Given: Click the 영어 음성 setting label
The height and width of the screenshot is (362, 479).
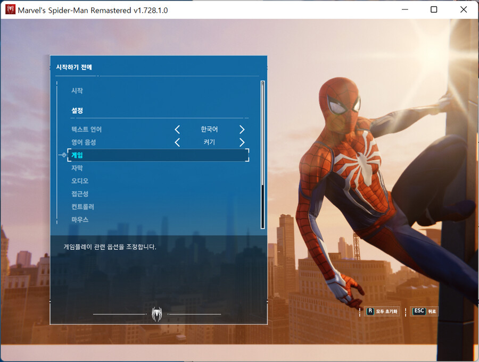Looking at the screenshot, I should [x=84, y=142].
